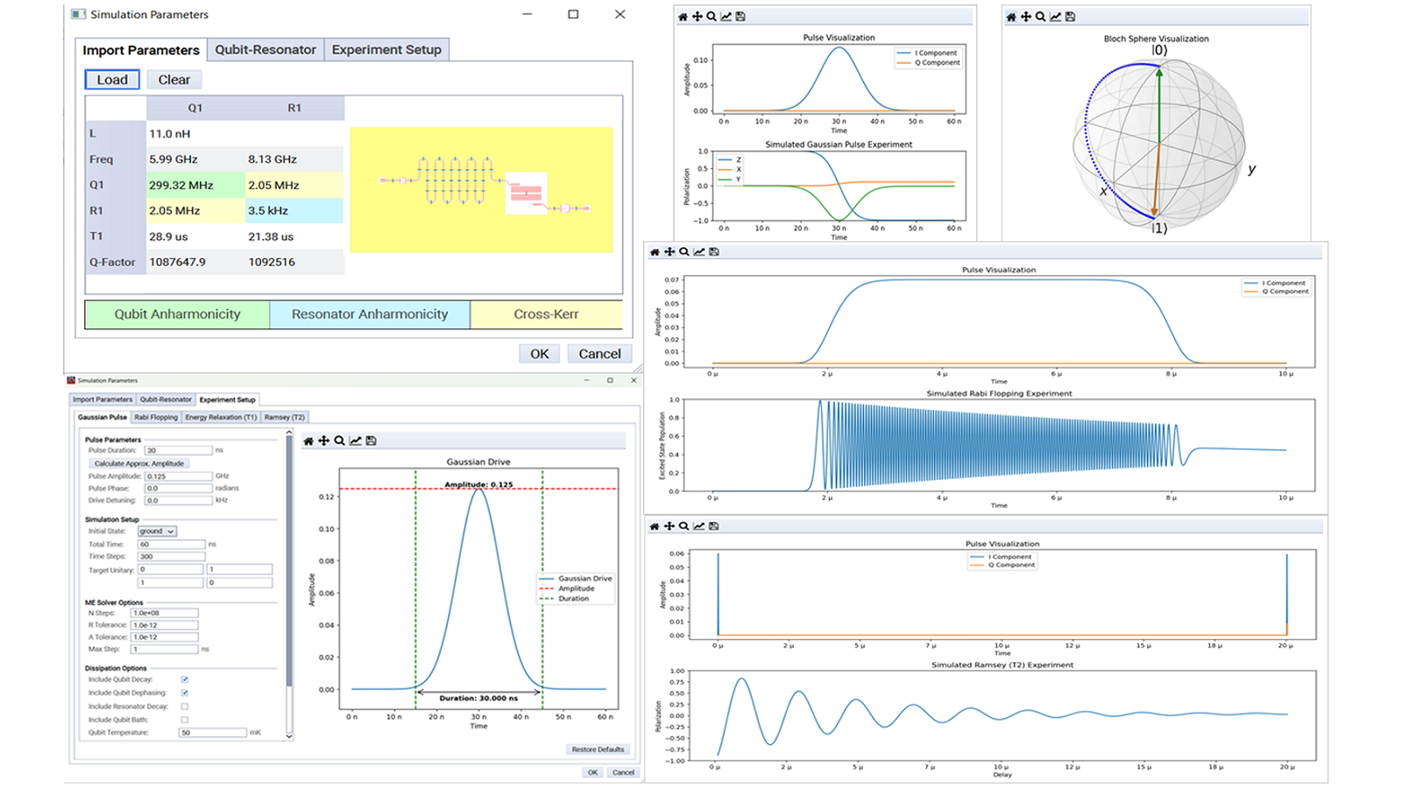
Task: Open plot settings icon on the Bloch Sphere toolbar
Action: (1055, 16)
